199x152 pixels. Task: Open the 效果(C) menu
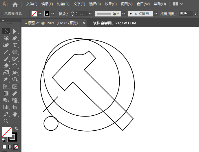(111, 4)
